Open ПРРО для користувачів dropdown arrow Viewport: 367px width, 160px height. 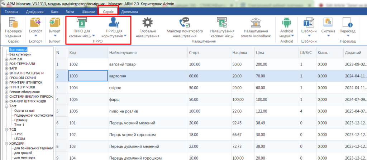pos(125,36)
